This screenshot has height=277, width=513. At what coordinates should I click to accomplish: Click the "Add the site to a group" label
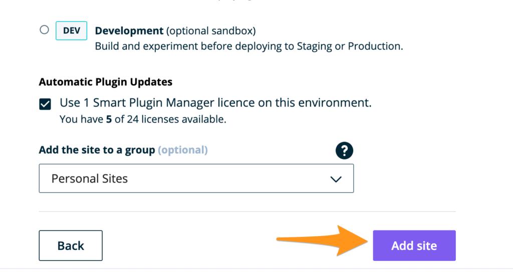[97, 150]
